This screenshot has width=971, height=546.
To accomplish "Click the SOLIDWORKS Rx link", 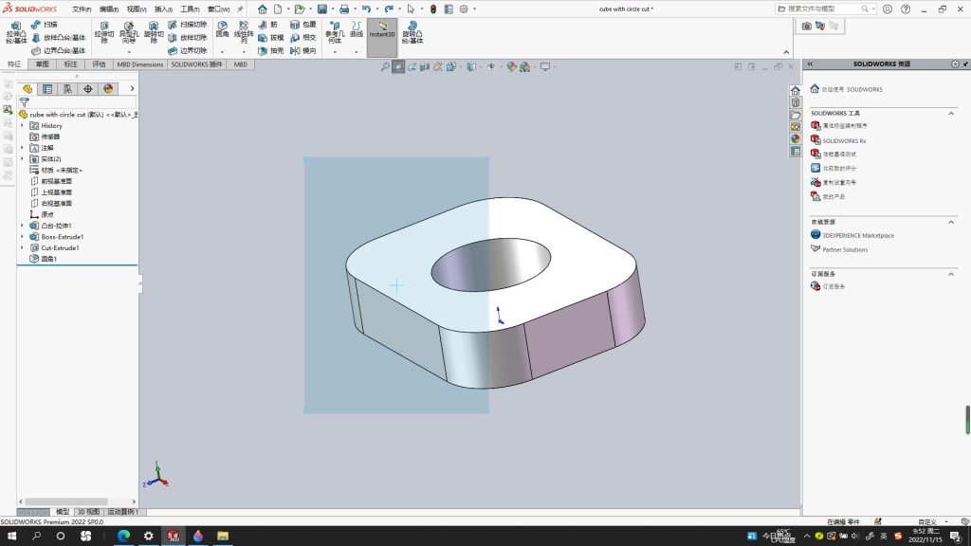I will click(x=843, y=140).
